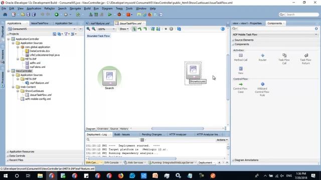This screenshot has width=321, height=180.
Task: Select the Task Flow Return component
Action: pyautogui.click(x=305, y=59)
